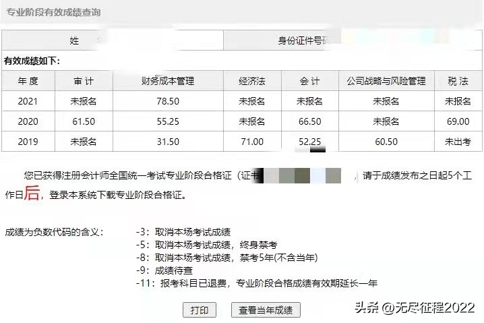The height and width of the screenshot is (323, 484).
Task: Click the 财务成本管理 column header
Action: 167,81
